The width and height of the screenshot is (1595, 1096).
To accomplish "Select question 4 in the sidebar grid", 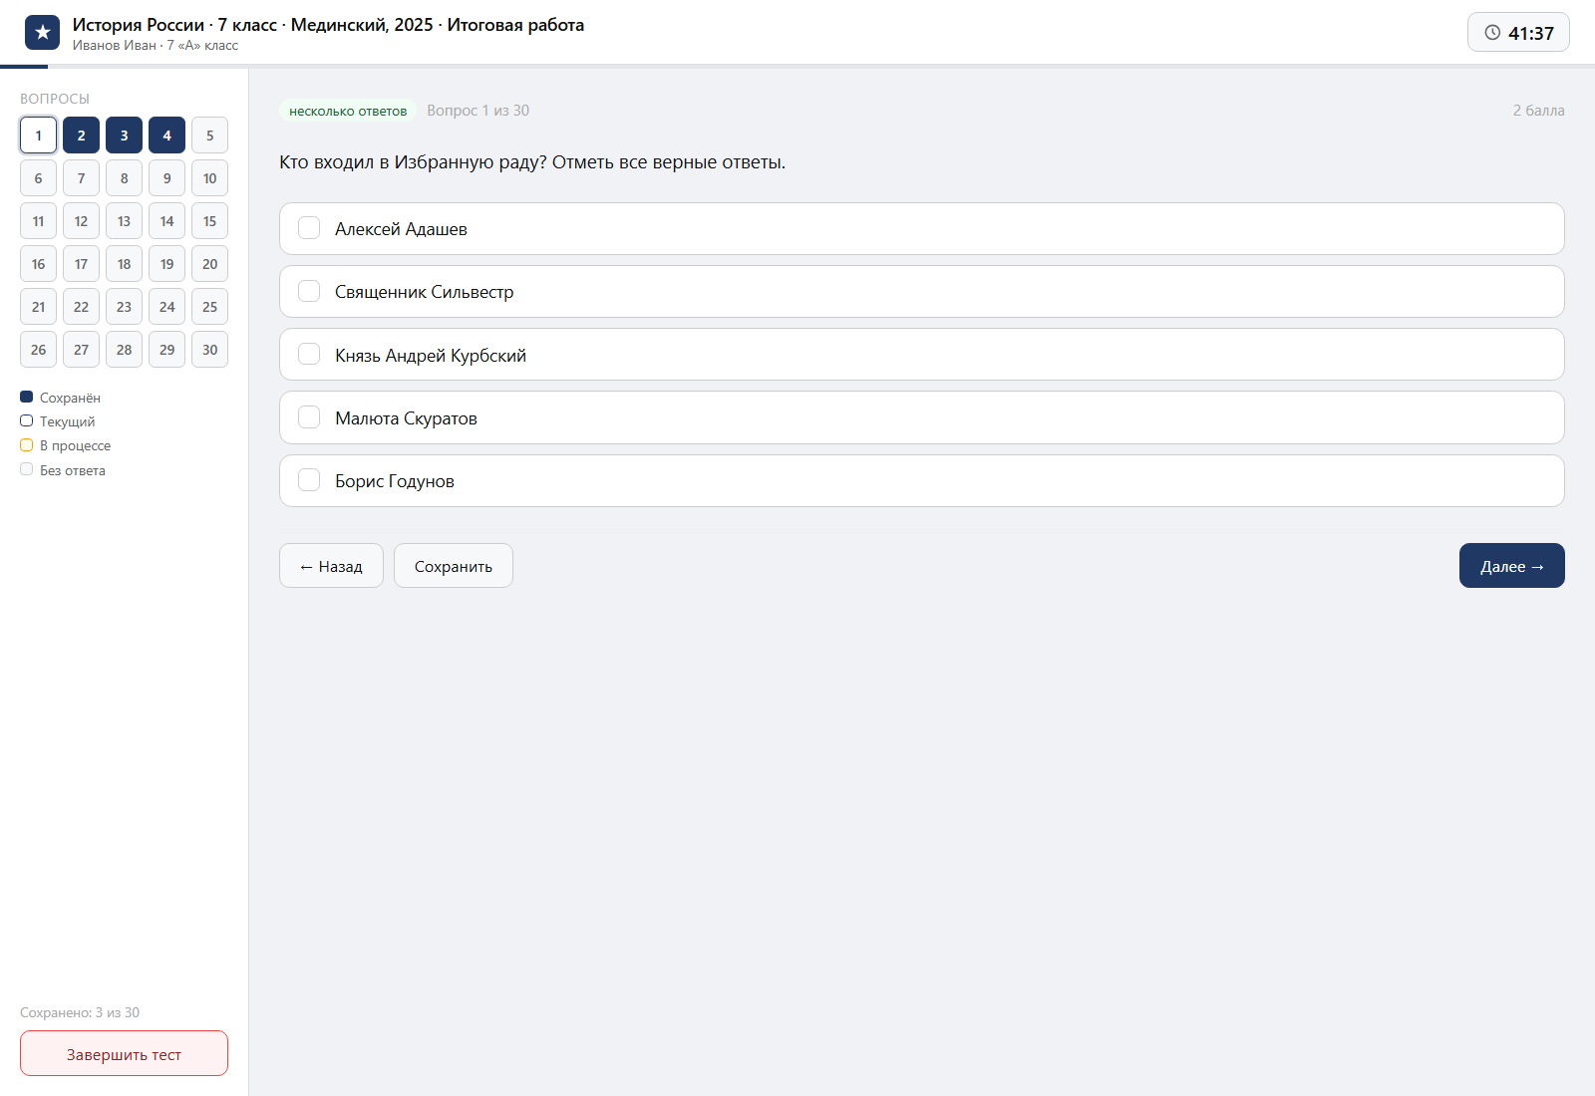I will pos(166,136).
